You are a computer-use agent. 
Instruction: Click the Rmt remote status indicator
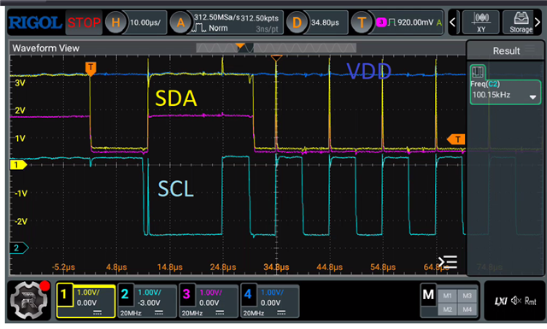531,301
